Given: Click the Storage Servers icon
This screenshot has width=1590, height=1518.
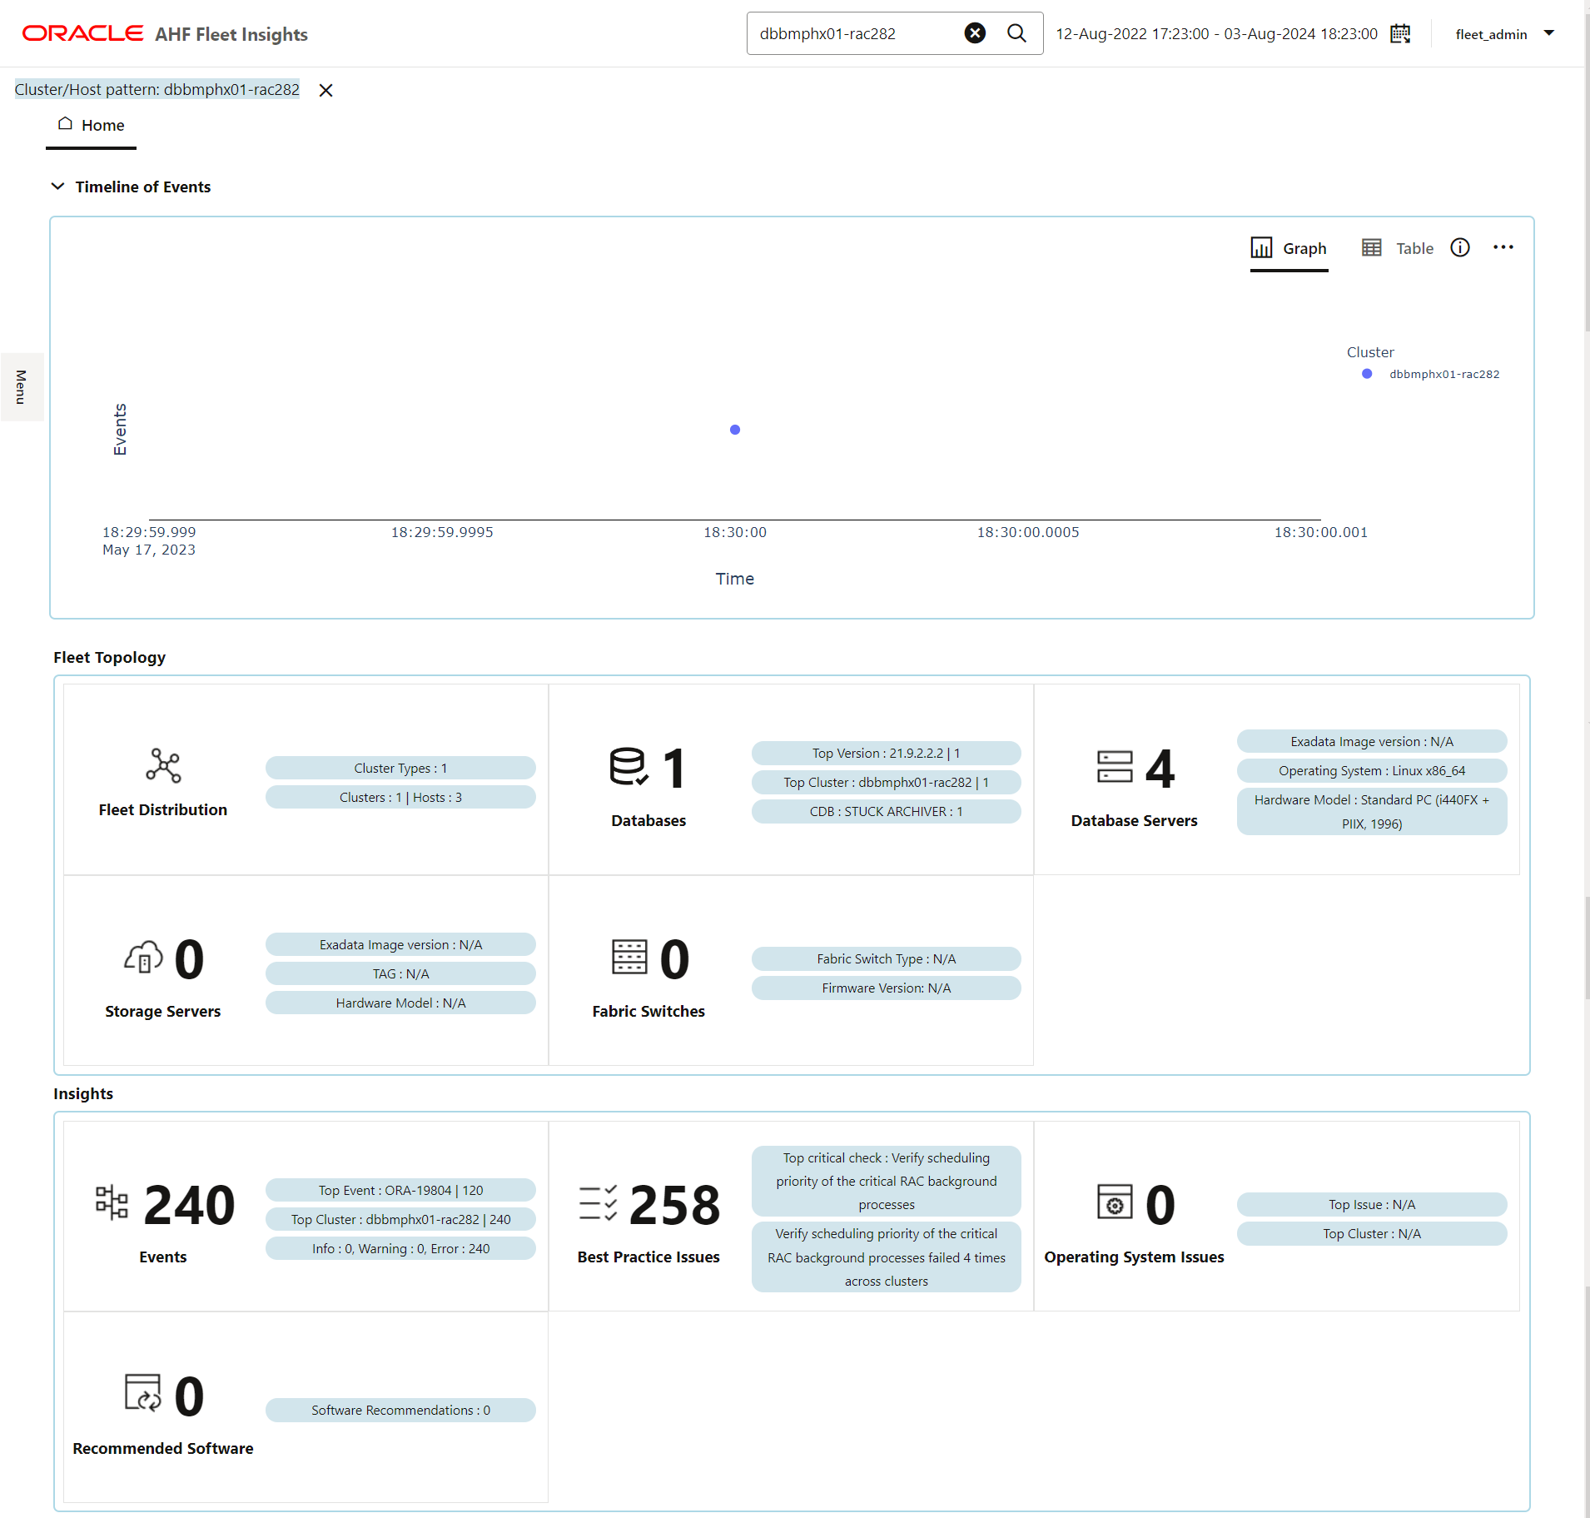Looking at the screenshot, I should tap(143, 957).
